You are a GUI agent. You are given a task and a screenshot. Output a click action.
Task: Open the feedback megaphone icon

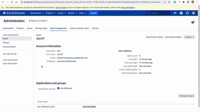(175, 13)
